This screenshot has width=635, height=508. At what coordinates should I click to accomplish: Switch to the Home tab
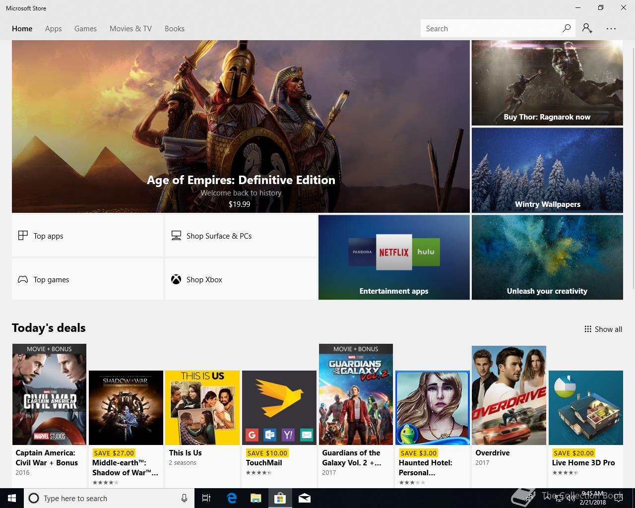(22, 29)
